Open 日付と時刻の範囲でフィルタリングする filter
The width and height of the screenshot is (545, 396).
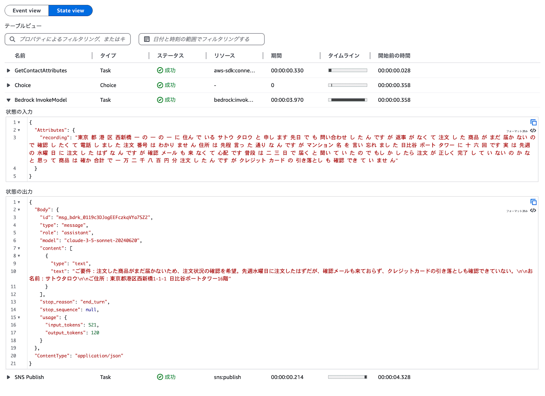click(201, 39)
